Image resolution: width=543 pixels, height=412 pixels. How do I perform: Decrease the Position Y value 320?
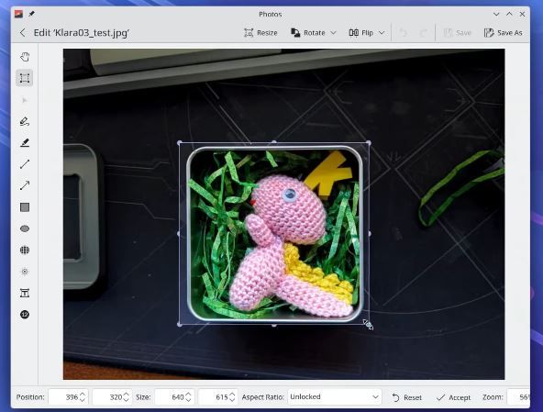126,400
